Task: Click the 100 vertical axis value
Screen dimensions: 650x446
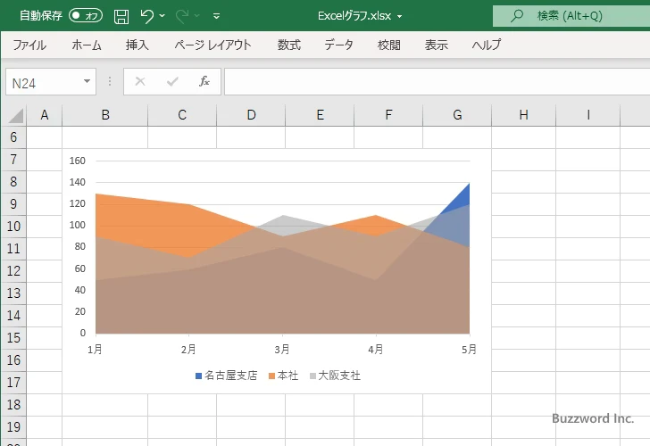Action: [78, 225]
